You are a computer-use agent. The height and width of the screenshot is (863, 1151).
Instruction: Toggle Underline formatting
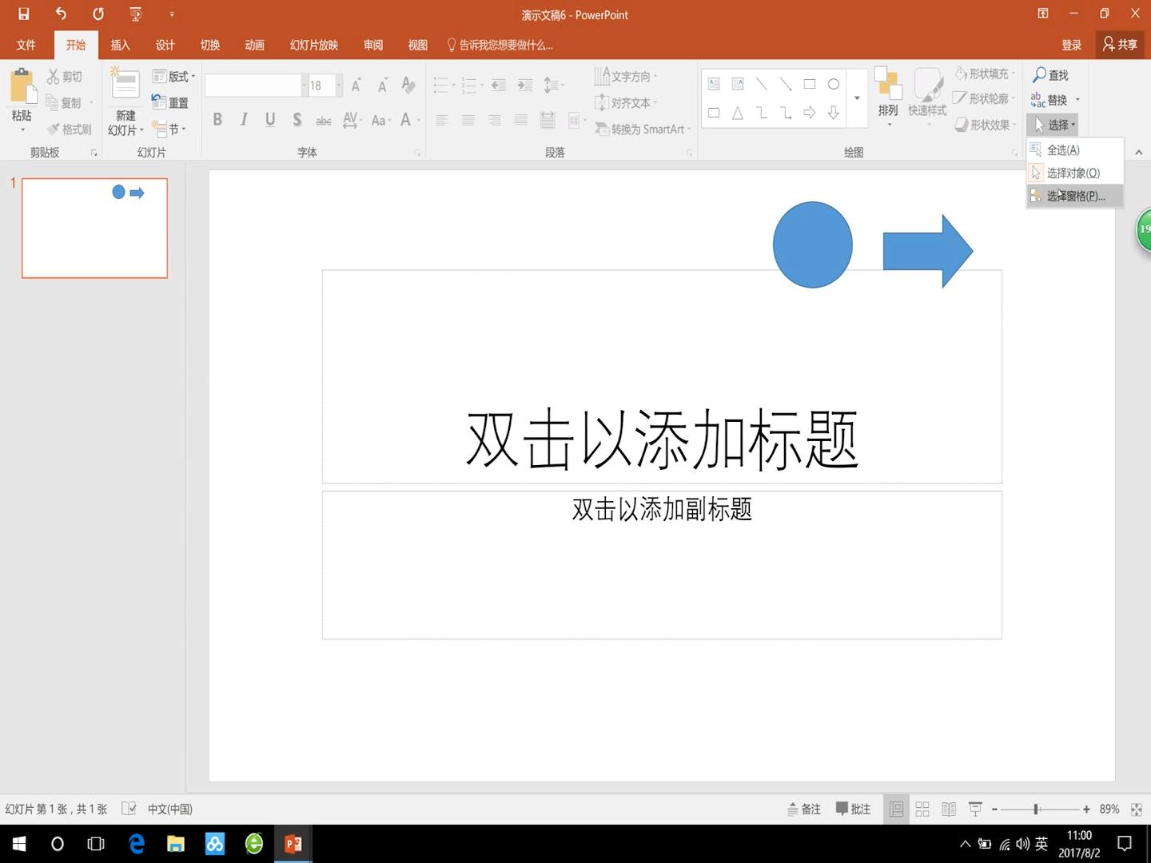coord(270,120)
